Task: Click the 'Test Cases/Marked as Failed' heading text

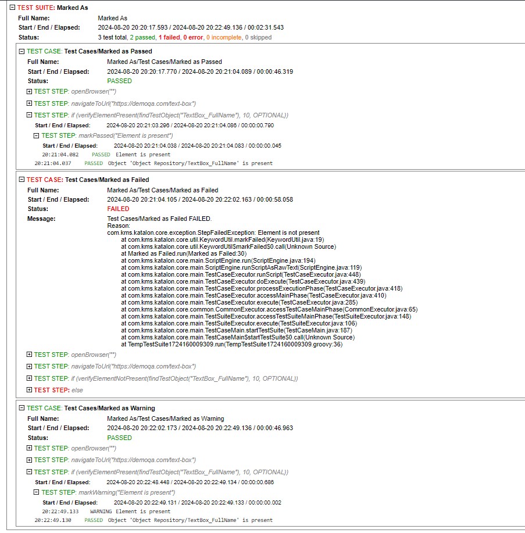Action: coord(106,180)
